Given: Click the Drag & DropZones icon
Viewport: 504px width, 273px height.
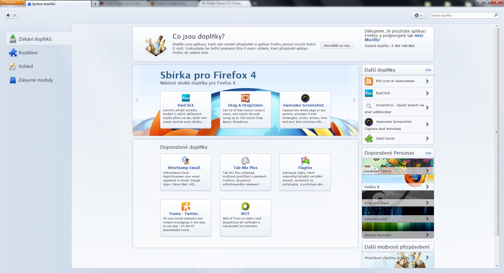Looking at the screenshot, I should pyautogui.click(x=245, y=98).
